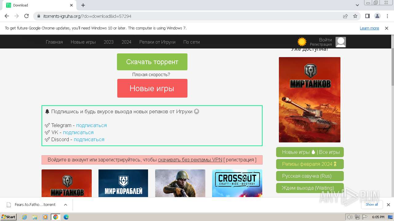This screenshot has width=394, height=221.
Task: Click the volume speaker tray icon
Action: 350,217
